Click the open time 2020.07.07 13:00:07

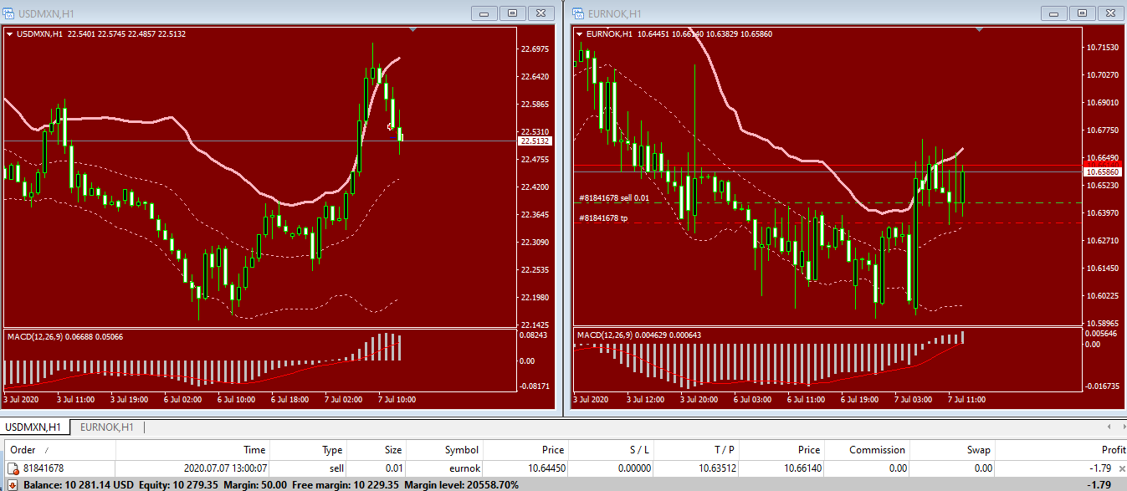225,469
